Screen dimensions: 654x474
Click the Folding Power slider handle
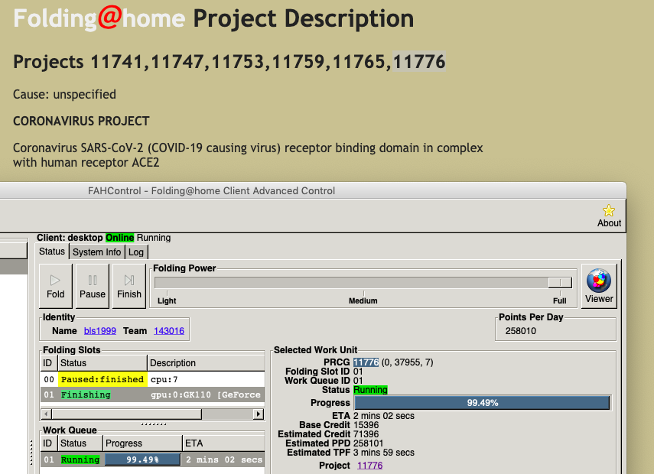coord(560,283)
